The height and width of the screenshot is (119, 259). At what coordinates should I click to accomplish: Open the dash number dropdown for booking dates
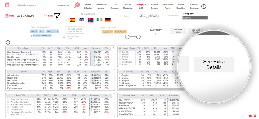point(42,31)
